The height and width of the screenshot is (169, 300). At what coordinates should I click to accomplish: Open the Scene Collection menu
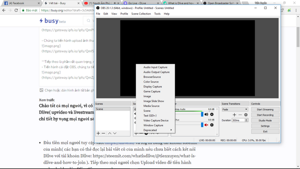pyautogui.click(x=141, y=14)
